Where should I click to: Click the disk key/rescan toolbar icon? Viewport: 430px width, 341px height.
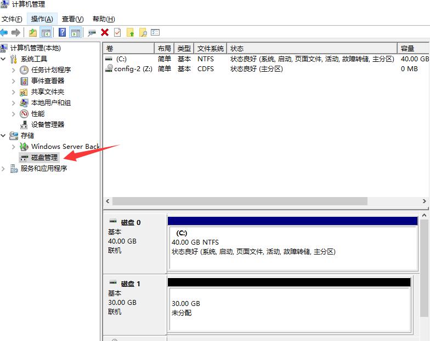(92, 33)
